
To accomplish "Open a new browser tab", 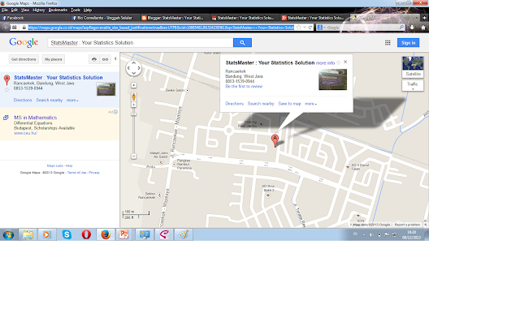I will pyautogui.click(x=424, y=18).
